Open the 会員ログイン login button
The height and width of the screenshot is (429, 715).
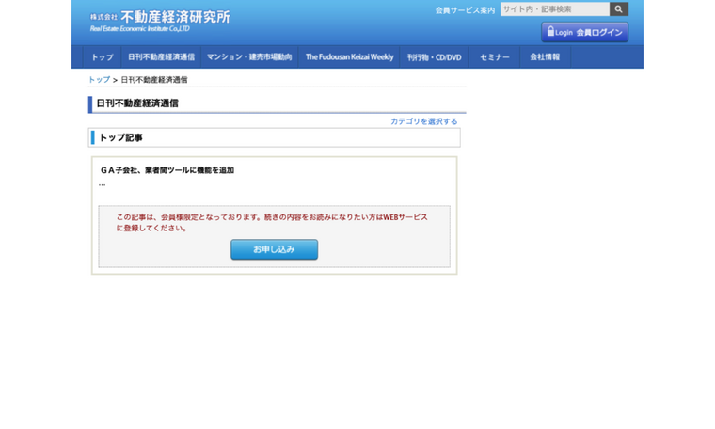[x=584, y=32]
